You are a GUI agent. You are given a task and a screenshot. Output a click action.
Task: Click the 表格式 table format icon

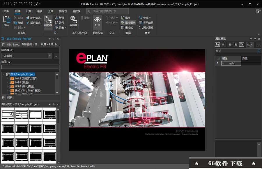click(x=123, y=27)
